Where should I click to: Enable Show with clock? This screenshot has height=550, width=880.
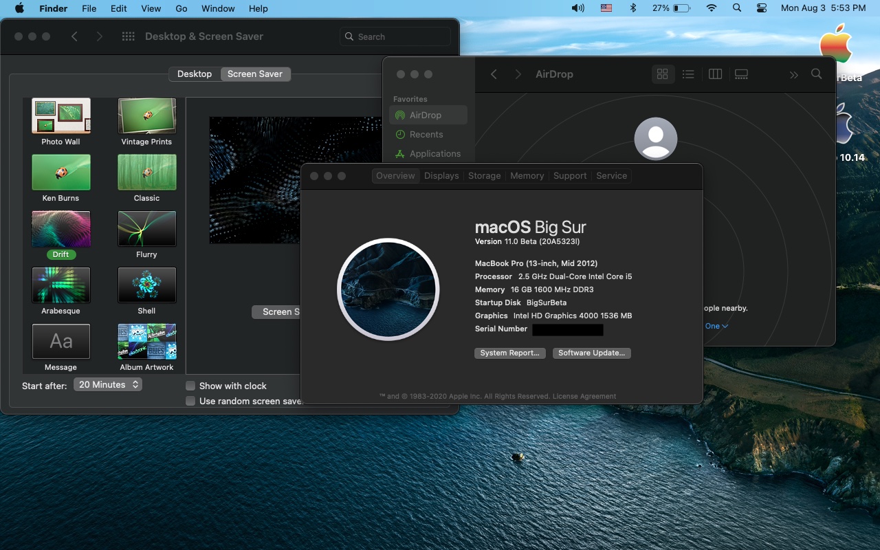[x=190, y=386]
